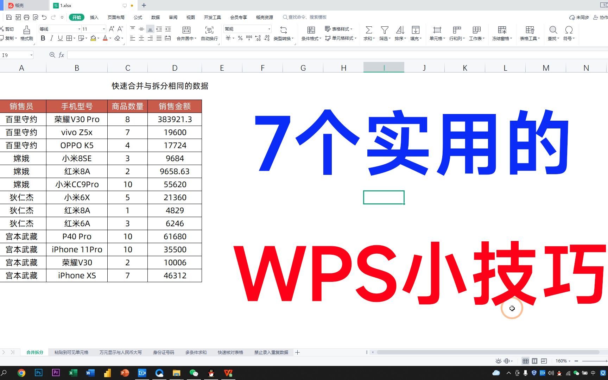This screenshot has width=608, height=380.
Task: Switch to page break preview in status bar
Action: pyautogui.click(x=544, y=361)
